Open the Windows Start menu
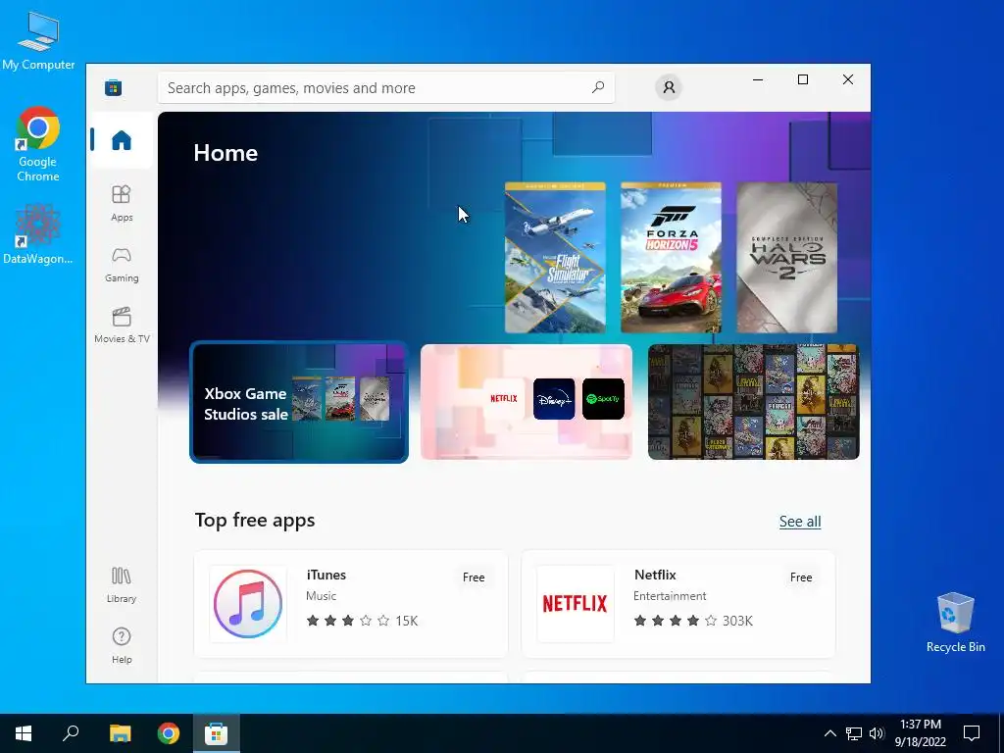Image resolution: width=1004 pixels, height=753 pixels. [24, 733]
